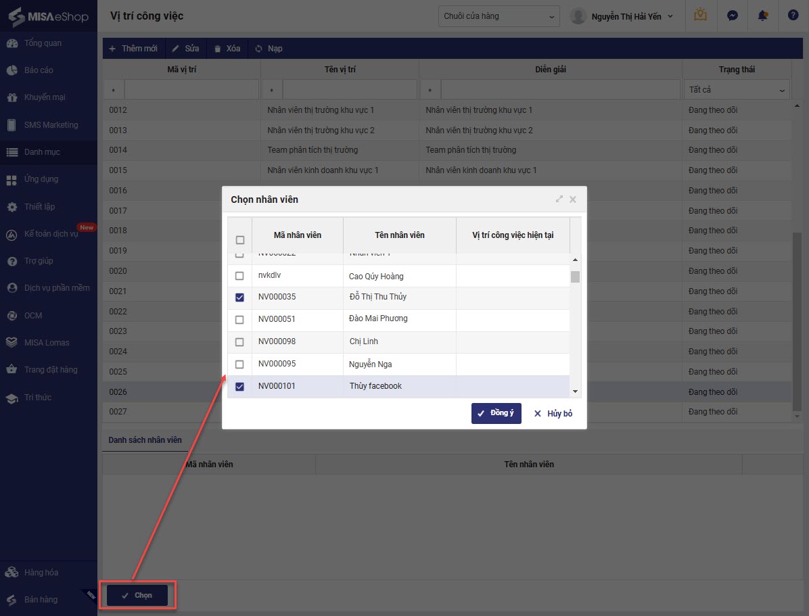Open Trợ giúp question icon in sidebar
The height and width of the screenshot is (616, 809).
pos(12,262)
